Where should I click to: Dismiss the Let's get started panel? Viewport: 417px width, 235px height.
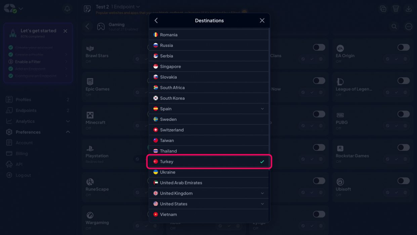click(x=65, y=31)
